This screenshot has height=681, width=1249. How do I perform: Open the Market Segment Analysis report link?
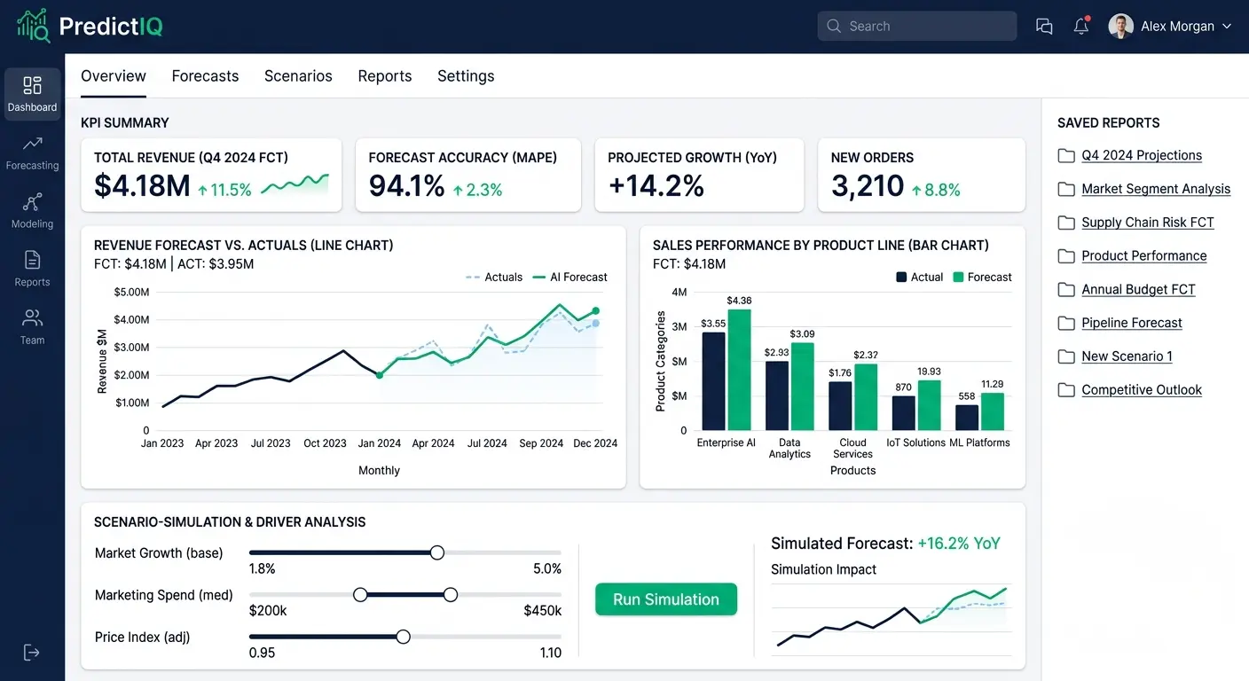[x=1156, y=189]
